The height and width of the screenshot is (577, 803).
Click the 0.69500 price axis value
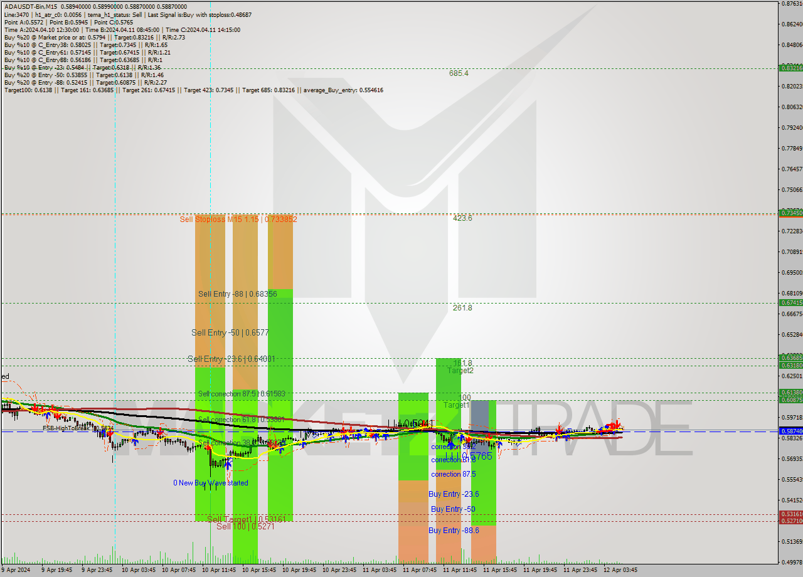click(791, 273)
